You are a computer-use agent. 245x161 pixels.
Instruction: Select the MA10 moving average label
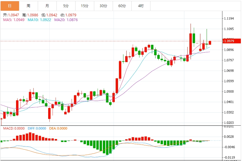pos(39,20)
